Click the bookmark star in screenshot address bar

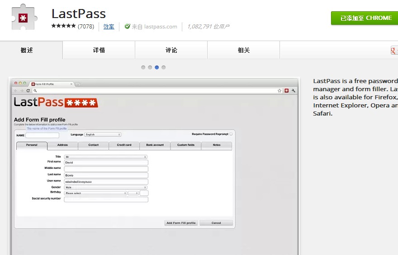coord(280,91)
